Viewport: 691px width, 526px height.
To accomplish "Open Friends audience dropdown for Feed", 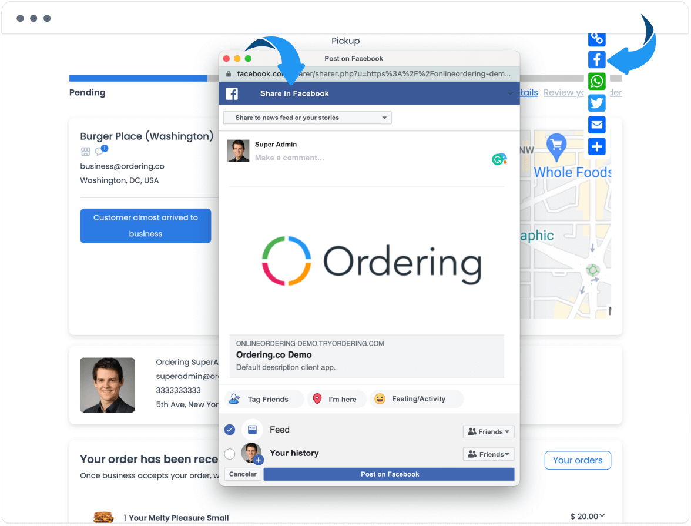I will 488,431.
